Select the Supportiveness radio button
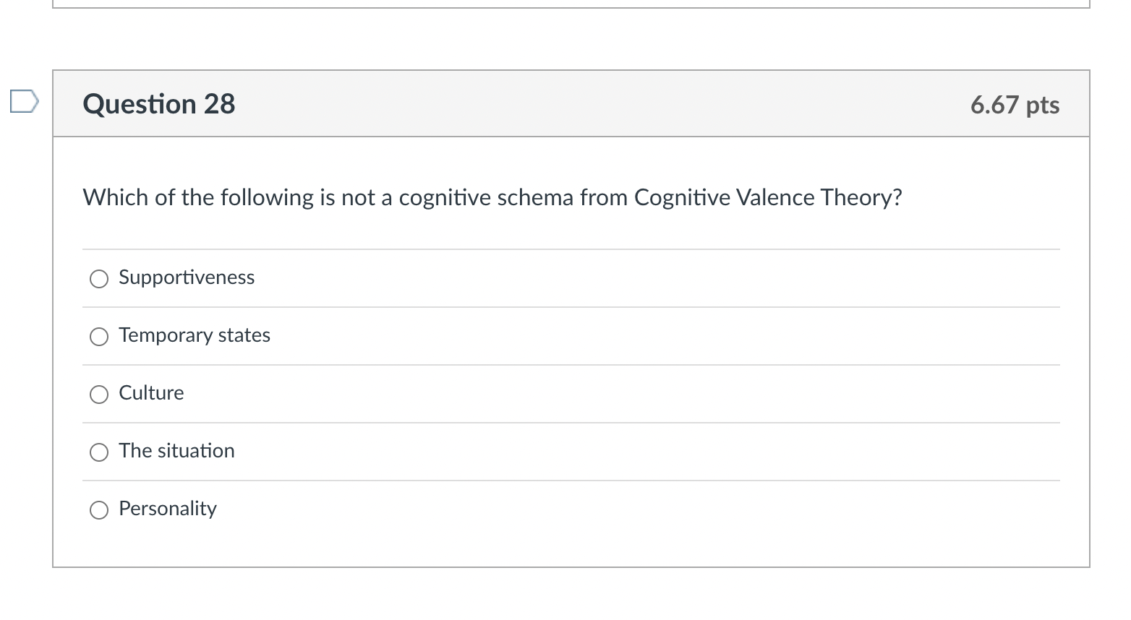Screen dimensions: 1131x620 click(x=98, y=278)
